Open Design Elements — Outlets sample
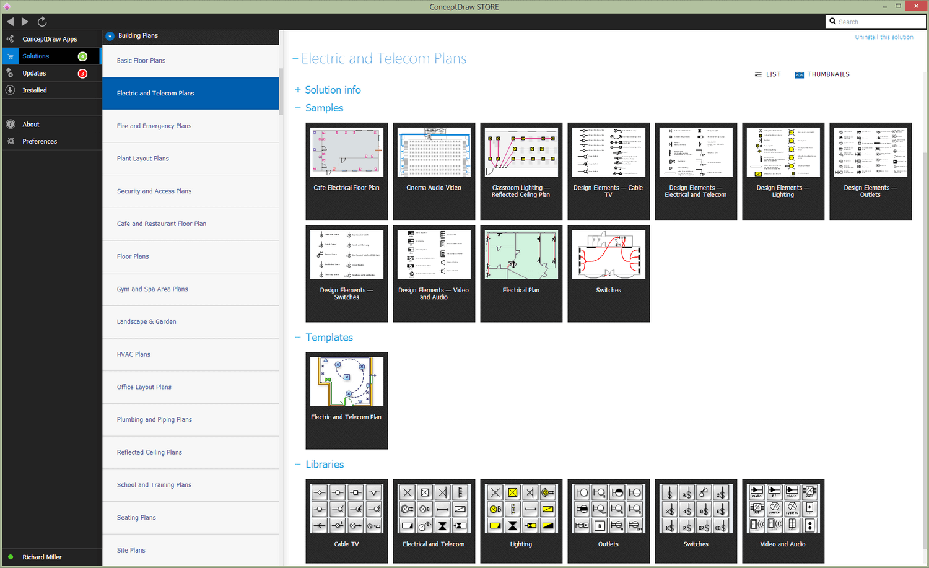 (x=871, y=171)
